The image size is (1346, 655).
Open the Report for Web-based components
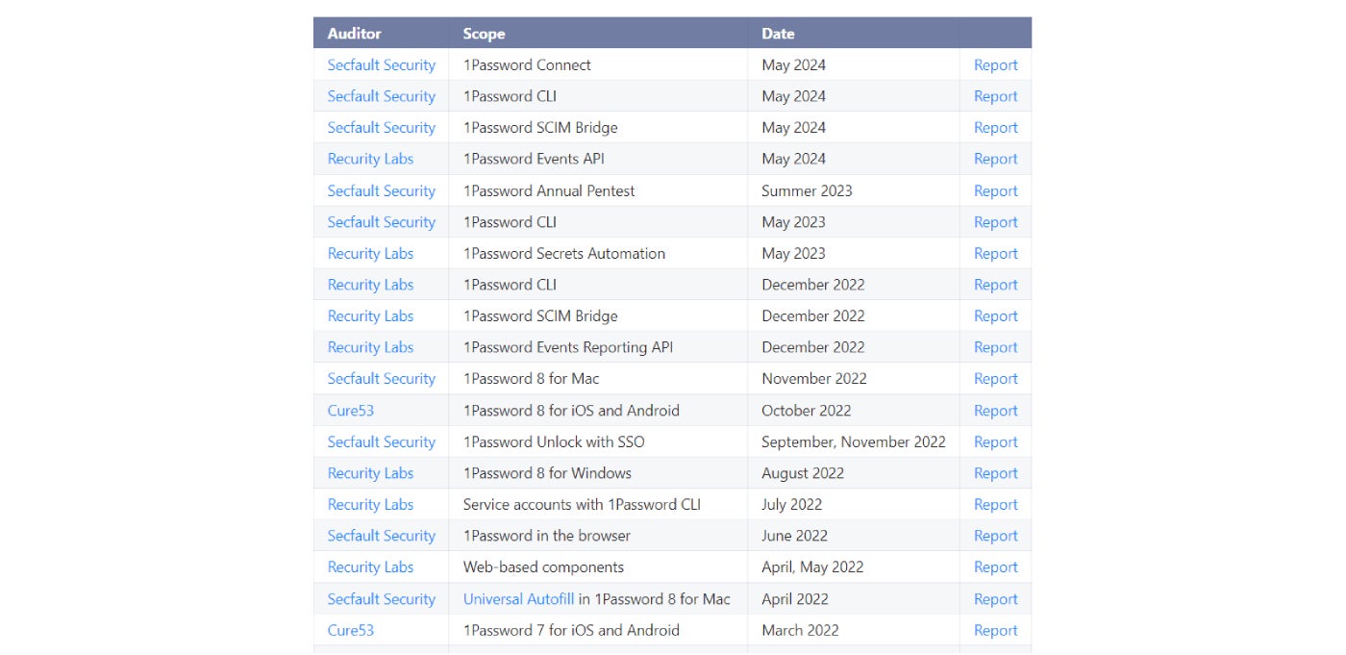pyautogui.click(x=995, y=567)
